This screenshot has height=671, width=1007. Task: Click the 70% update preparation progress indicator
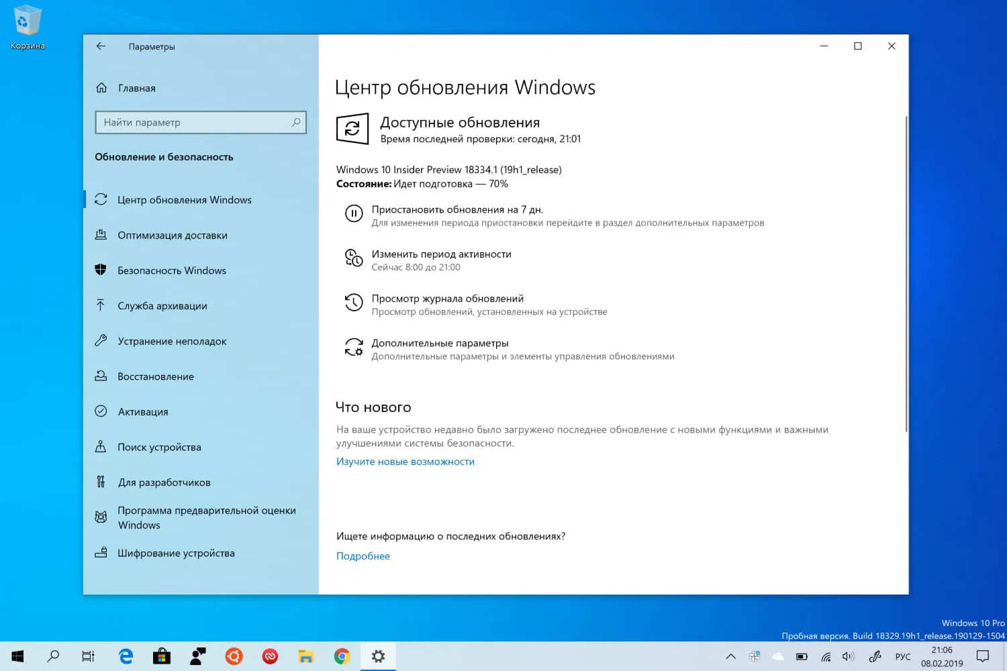click(x=498, y=183)
